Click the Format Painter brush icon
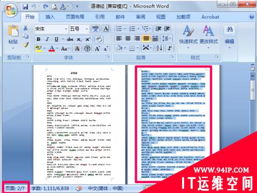This screenshot has width=257, height=193. (26, 45)
